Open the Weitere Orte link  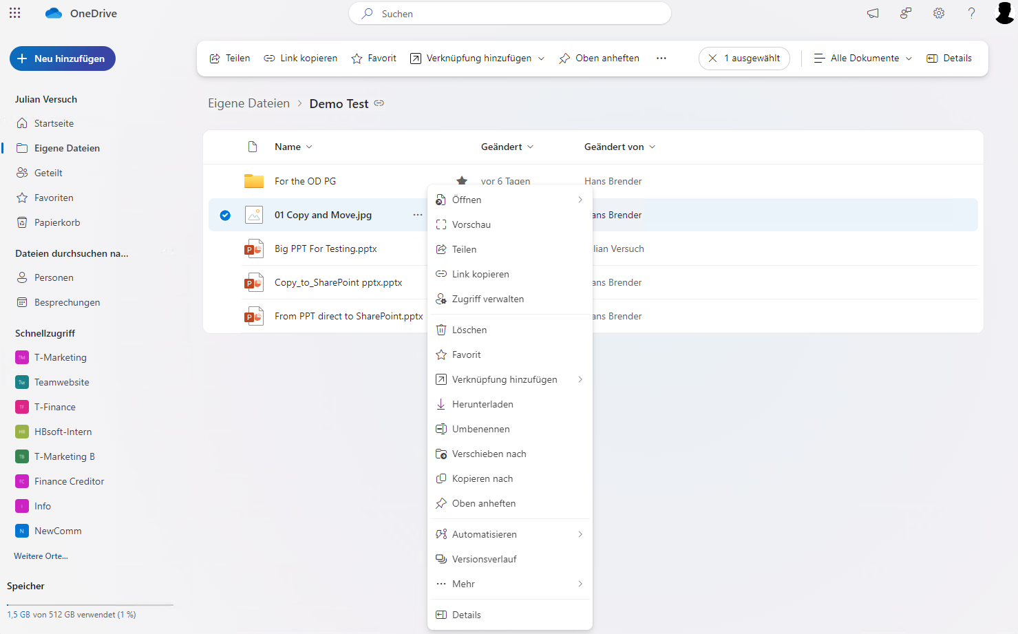(41, 556)
